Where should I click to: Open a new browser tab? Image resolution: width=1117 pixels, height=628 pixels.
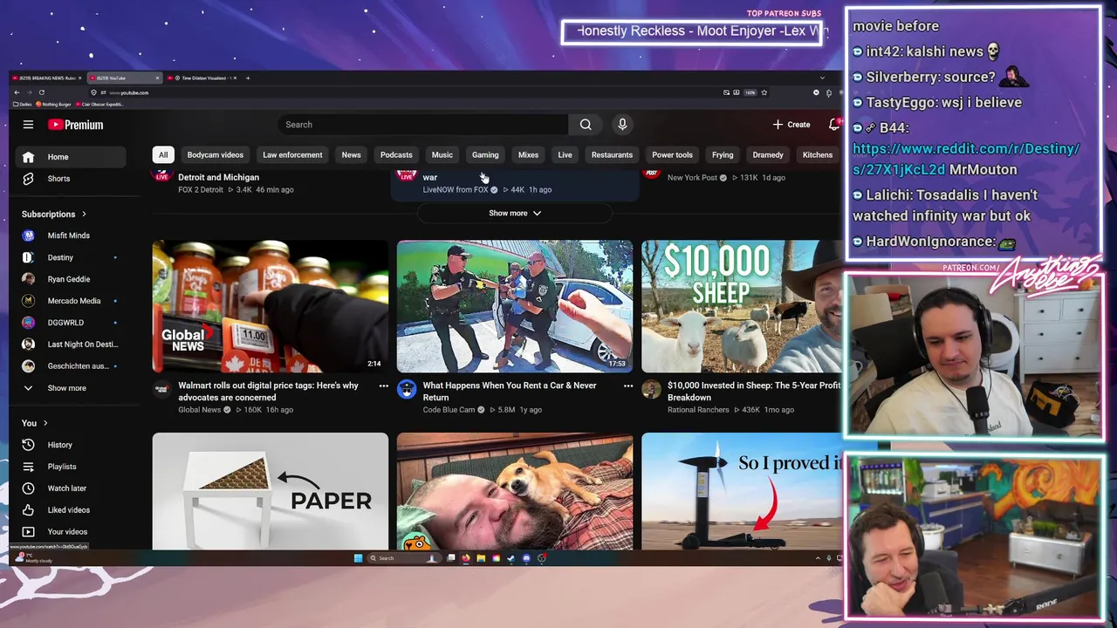pos(248,78)
